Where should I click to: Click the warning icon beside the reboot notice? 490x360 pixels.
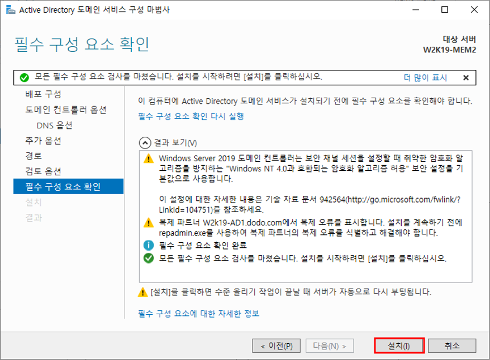coord(143,292)
